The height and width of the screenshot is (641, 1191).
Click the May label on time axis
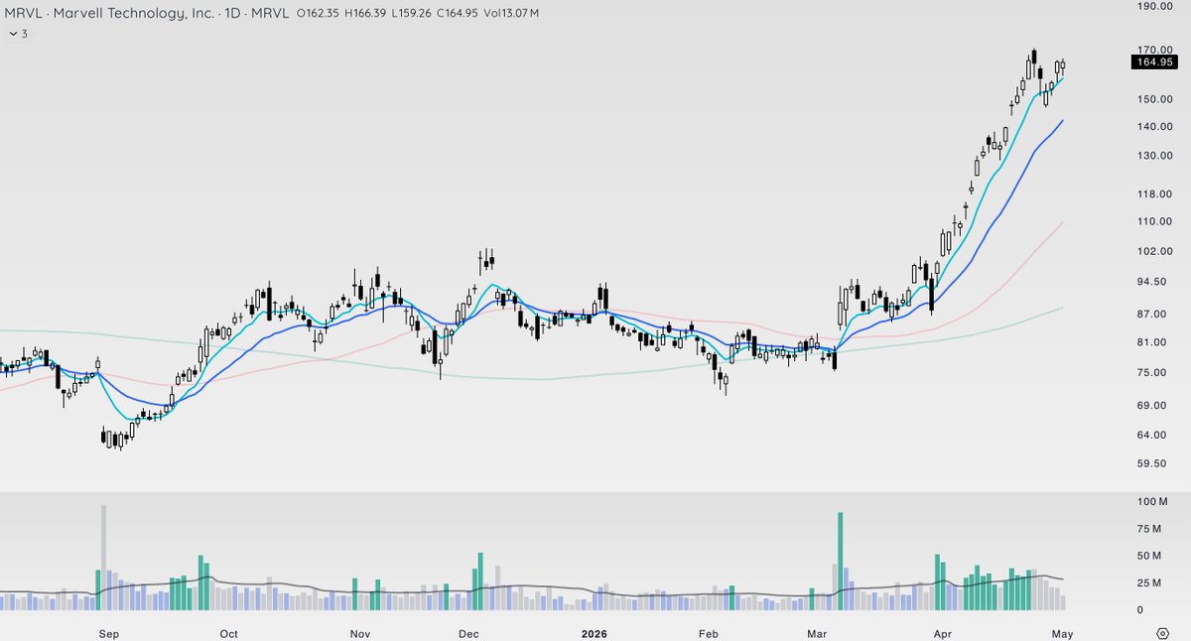click(x=1064, y=633)
